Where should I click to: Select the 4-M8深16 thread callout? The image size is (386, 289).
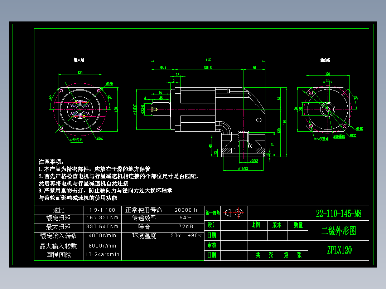[x=76, y=139]
